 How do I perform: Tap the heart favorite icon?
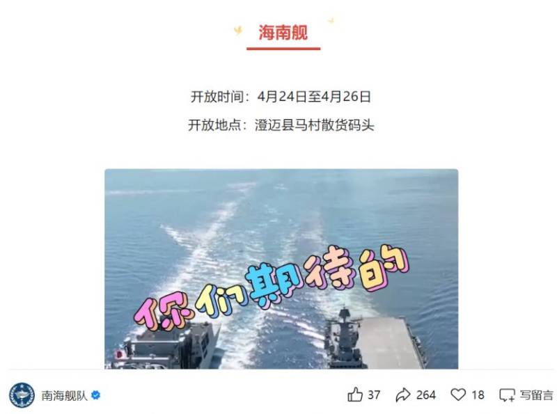pos(458,395)
